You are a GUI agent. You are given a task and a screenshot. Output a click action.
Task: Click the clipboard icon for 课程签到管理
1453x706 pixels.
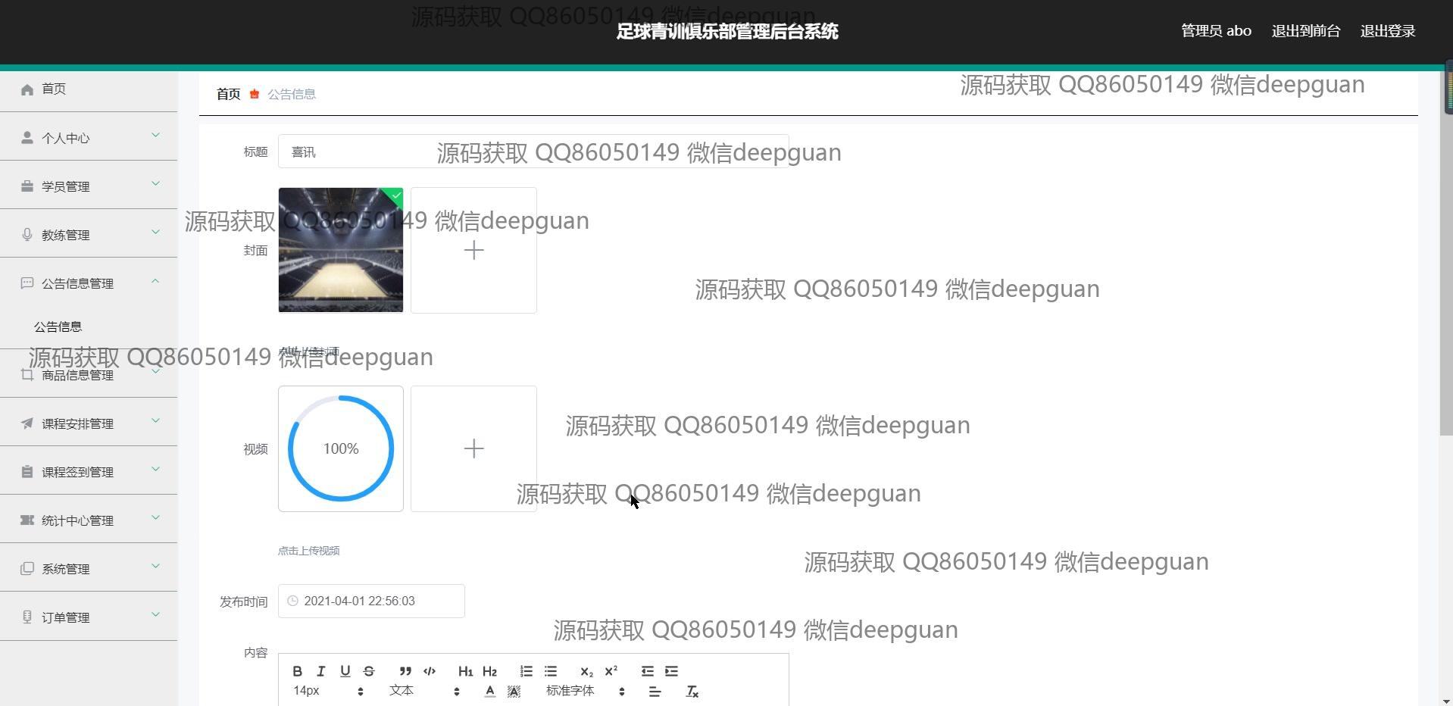[x=27, y=471]
